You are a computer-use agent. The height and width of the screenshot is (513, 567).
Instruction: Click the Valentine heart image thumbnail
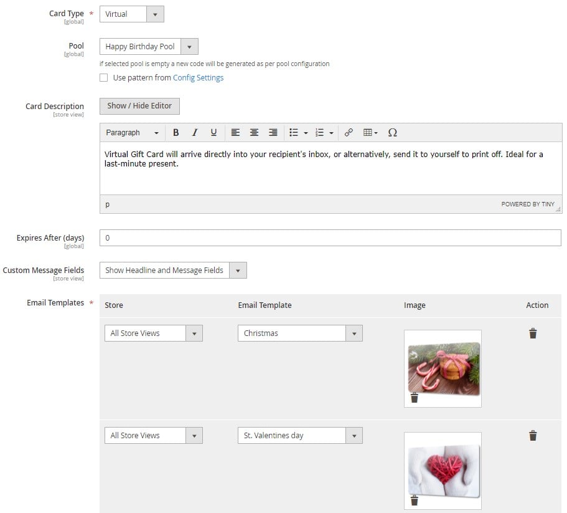click(444, 471)
